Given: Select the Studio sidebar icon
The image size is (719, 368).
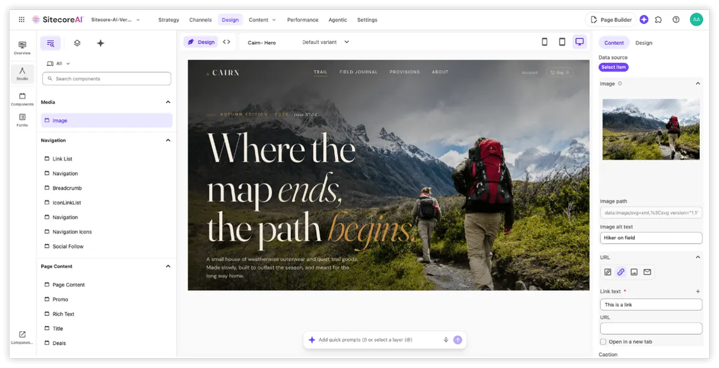Looking at the screenshot, I should click(x=22, y=74).
